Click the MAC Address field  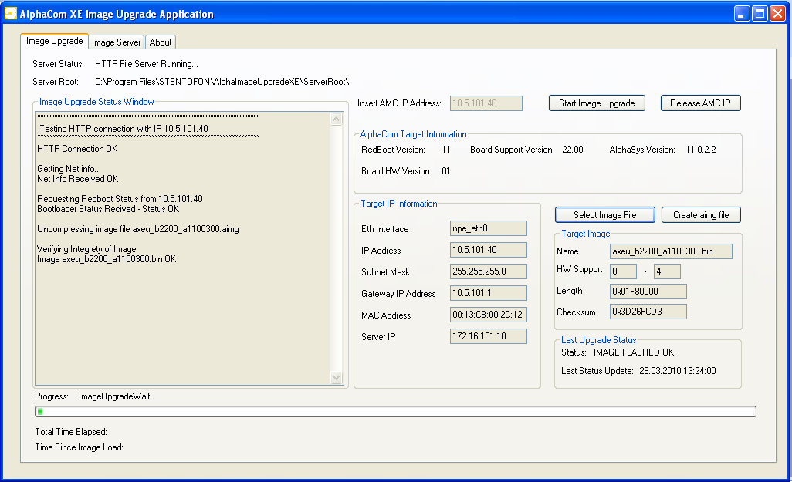click(488, 315)
